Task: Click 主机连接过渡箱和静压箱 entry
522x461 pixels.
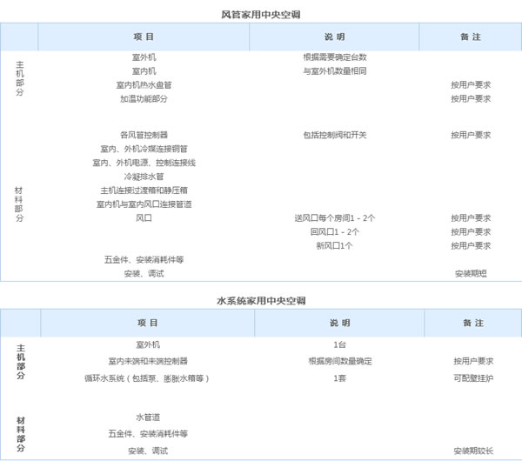Action: click(x=144, y=190)
